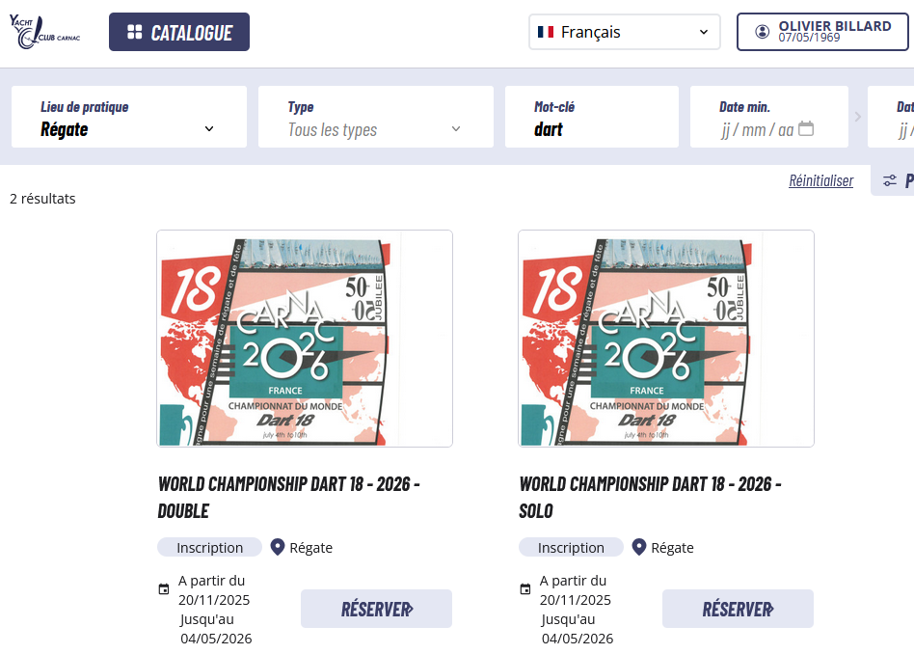914x654 pixels.
Task: Click the small calendar icon beside the Double event dates
Action: (163, 587)
